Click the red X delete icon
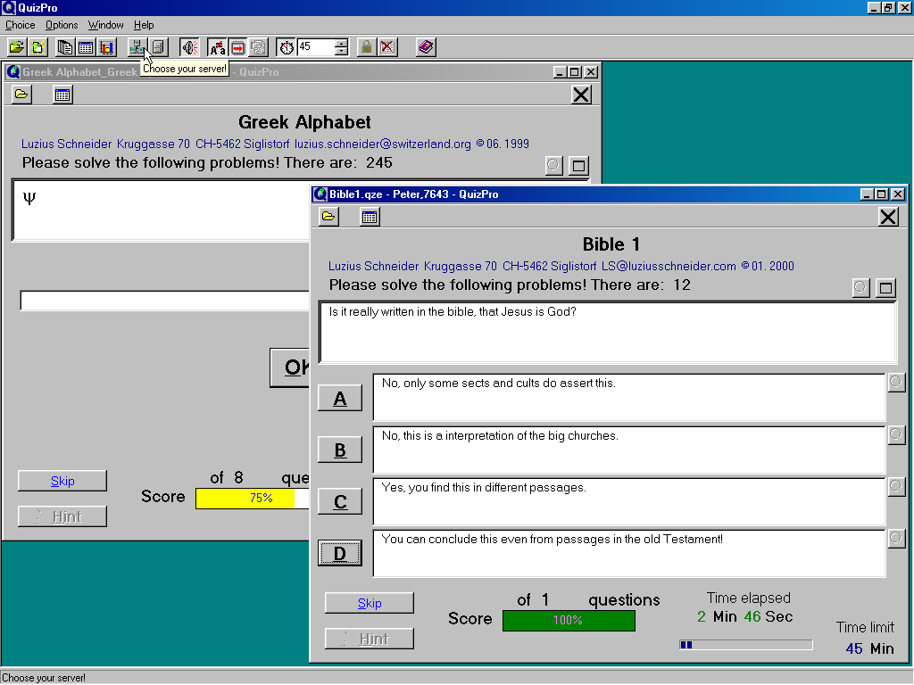This screenshot has height=685, width=914. [x=386, y=47]
